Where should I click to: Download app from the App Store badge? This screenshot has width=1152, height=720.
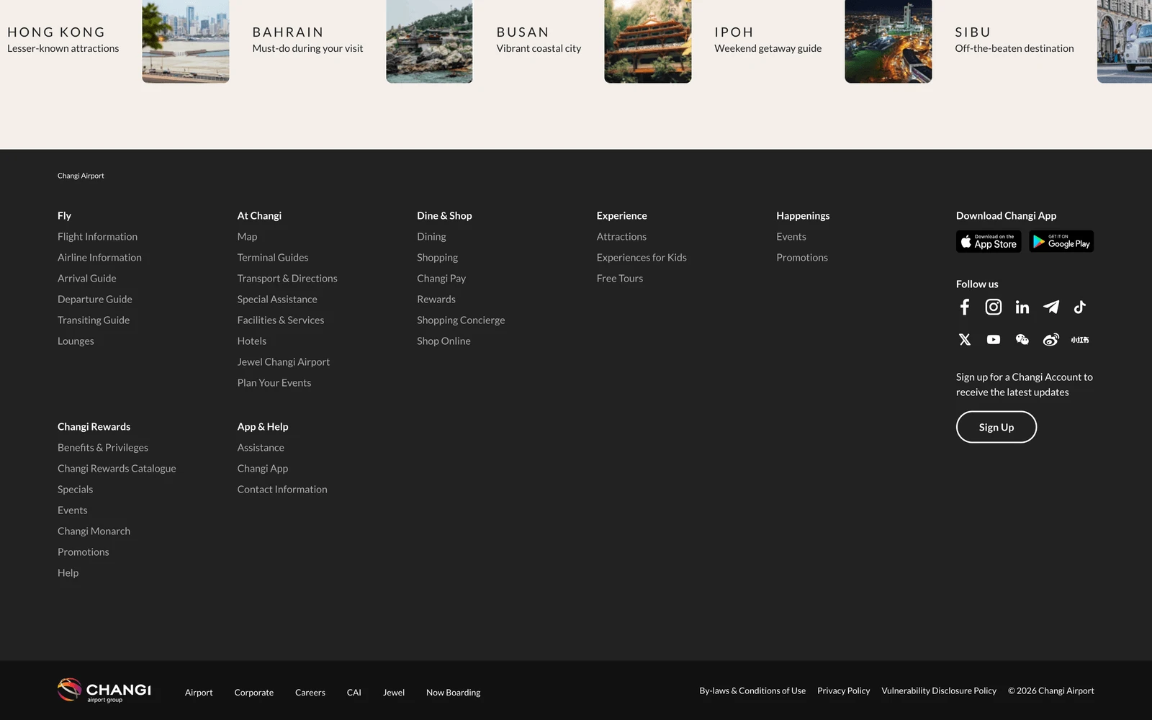(989, 241)
